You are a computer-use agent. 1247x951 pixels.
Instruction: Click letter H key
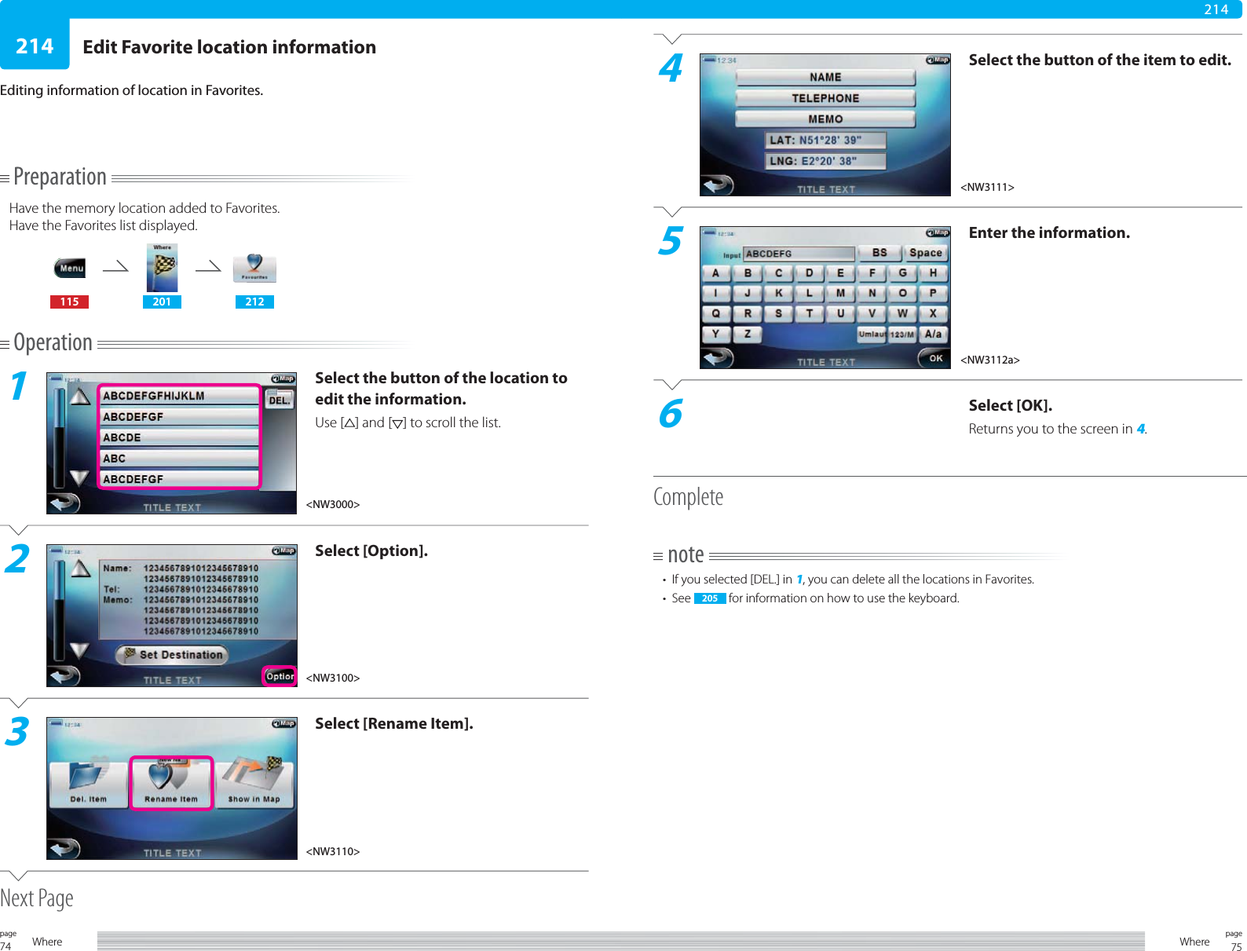(933, 273)
